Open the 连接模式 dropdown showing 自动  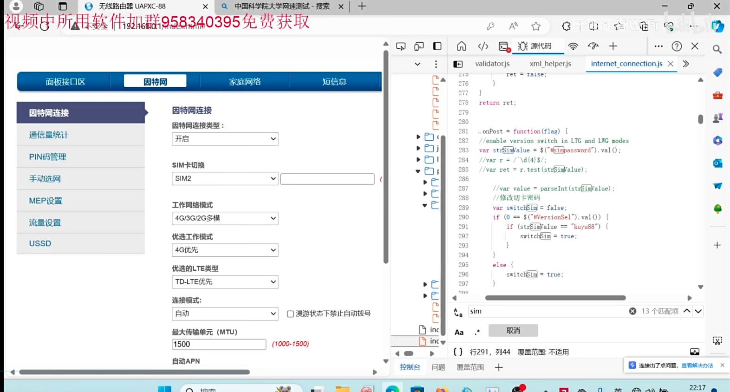[225, 314]
